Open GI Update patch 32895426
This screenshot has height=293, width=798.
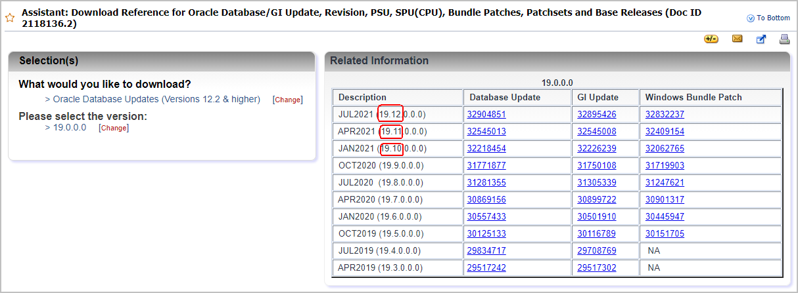point(597,114)
